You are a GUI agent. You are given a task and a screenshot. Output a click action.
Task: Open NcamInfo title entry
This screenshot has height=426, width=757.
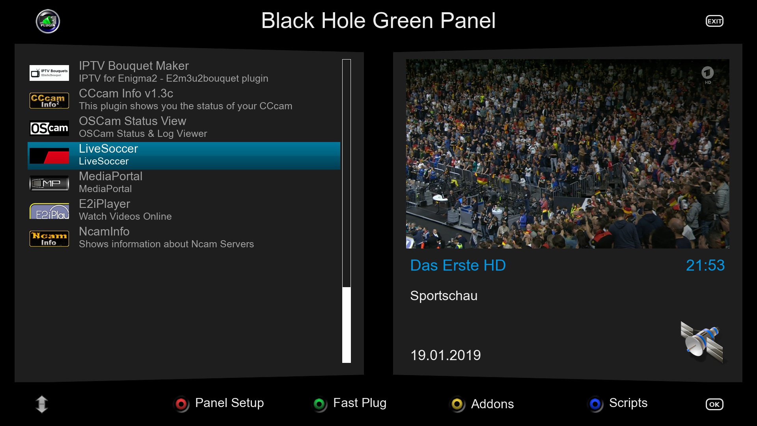[x=104, y=232]
